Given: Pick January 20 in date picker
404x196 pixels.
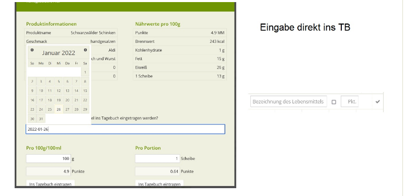Looking at the screenshot, I should click(67, 100).
